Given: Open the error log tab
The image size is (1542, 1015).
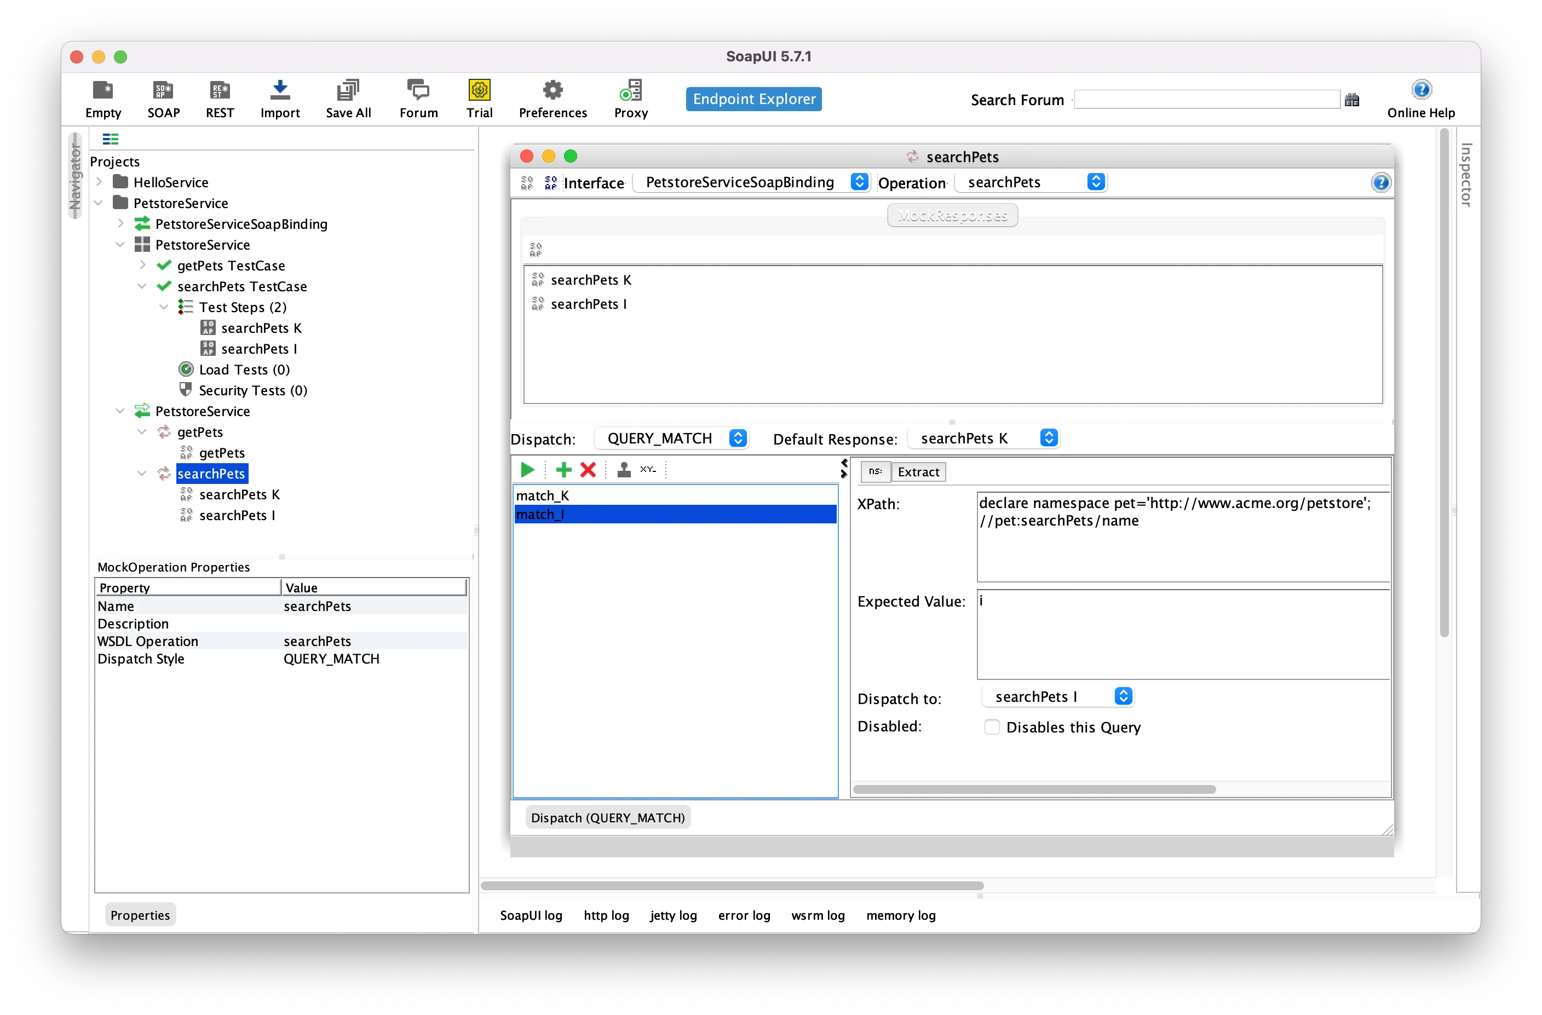Looking at the screenshot, I should pos(744,915).
